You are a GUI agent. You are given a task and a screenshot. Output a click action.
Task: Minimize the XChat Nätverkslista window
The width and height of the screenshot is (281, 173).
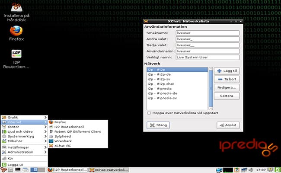pyautogui.click(x=231, y=21)
